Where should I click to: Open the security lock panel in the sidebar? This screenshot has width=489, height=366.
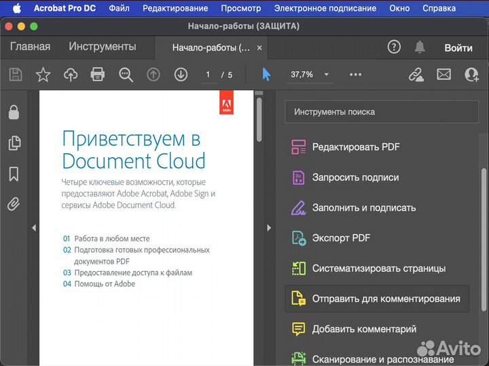tap(14, 112)
